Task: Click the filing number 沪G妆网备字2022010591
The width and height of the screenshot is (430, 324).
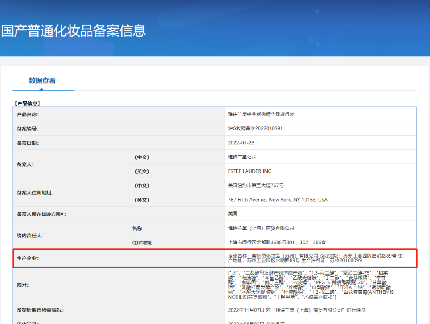Action: (255, 129)
